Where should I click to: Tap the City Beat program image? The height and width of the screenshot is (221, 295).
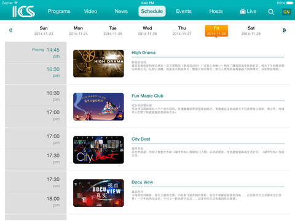tap(98, 150)
